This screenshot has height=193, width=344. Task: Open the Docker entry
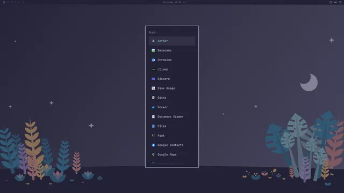[x=172, y=107]
